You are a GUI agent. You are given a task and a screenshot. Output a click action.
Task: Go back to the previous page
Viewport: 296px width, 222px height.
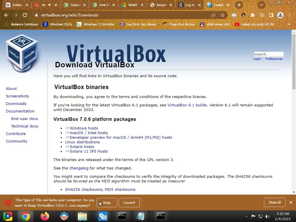click(x=6, y=15)
